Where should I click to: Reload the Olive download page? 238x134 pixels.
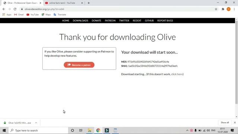point(15,9)
